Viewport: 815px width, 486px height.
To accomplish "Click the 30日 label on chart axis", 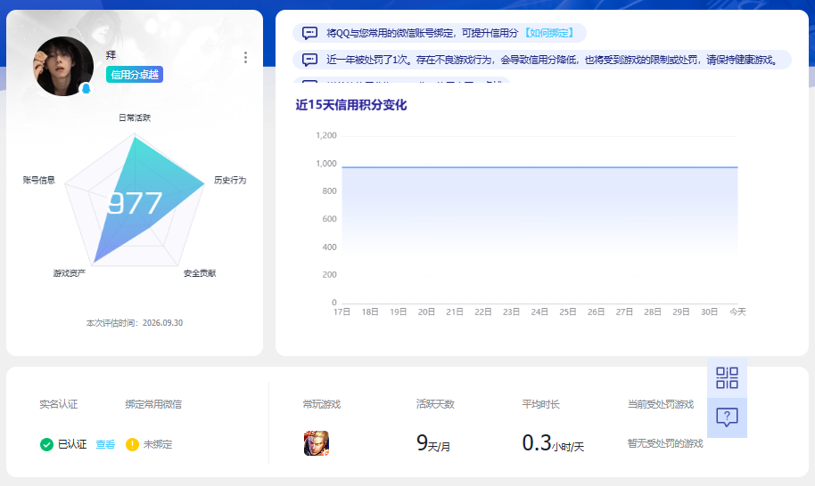I will pyautogui.click(x=710, y=312).
